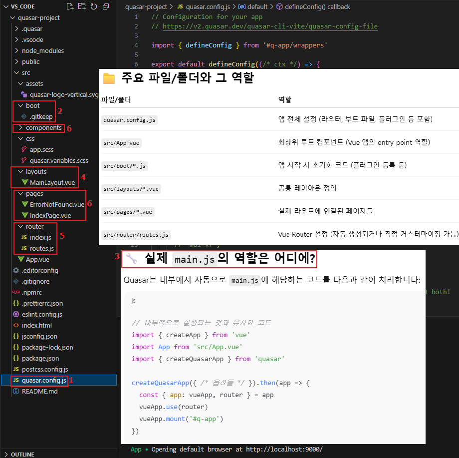Open app.scss file

pos(41,149)
